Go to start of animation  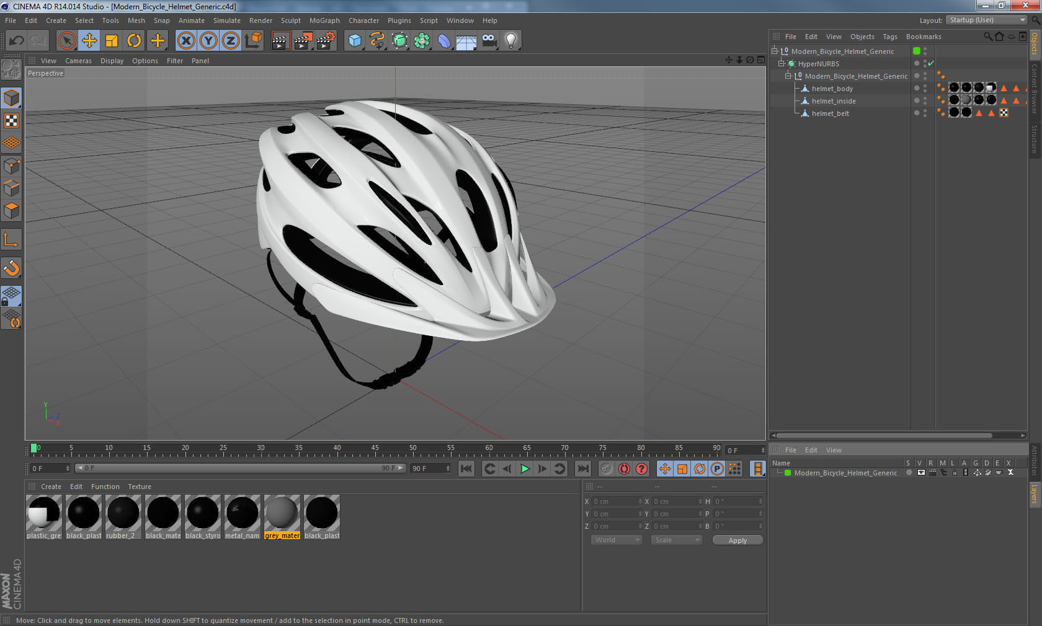tap(466, 469)
